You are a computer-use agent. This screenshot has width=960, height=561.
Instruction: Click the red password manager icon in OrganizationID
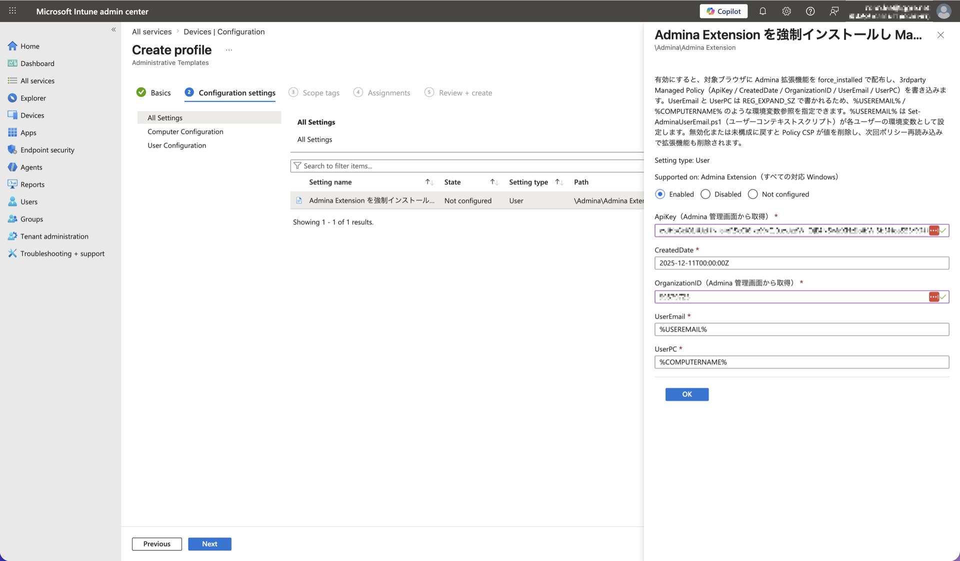pyautogui.click(x=933, y=297)
